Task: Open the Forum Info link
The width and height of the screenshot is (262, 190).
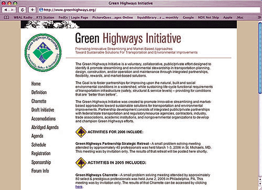Action: (40, 171)
